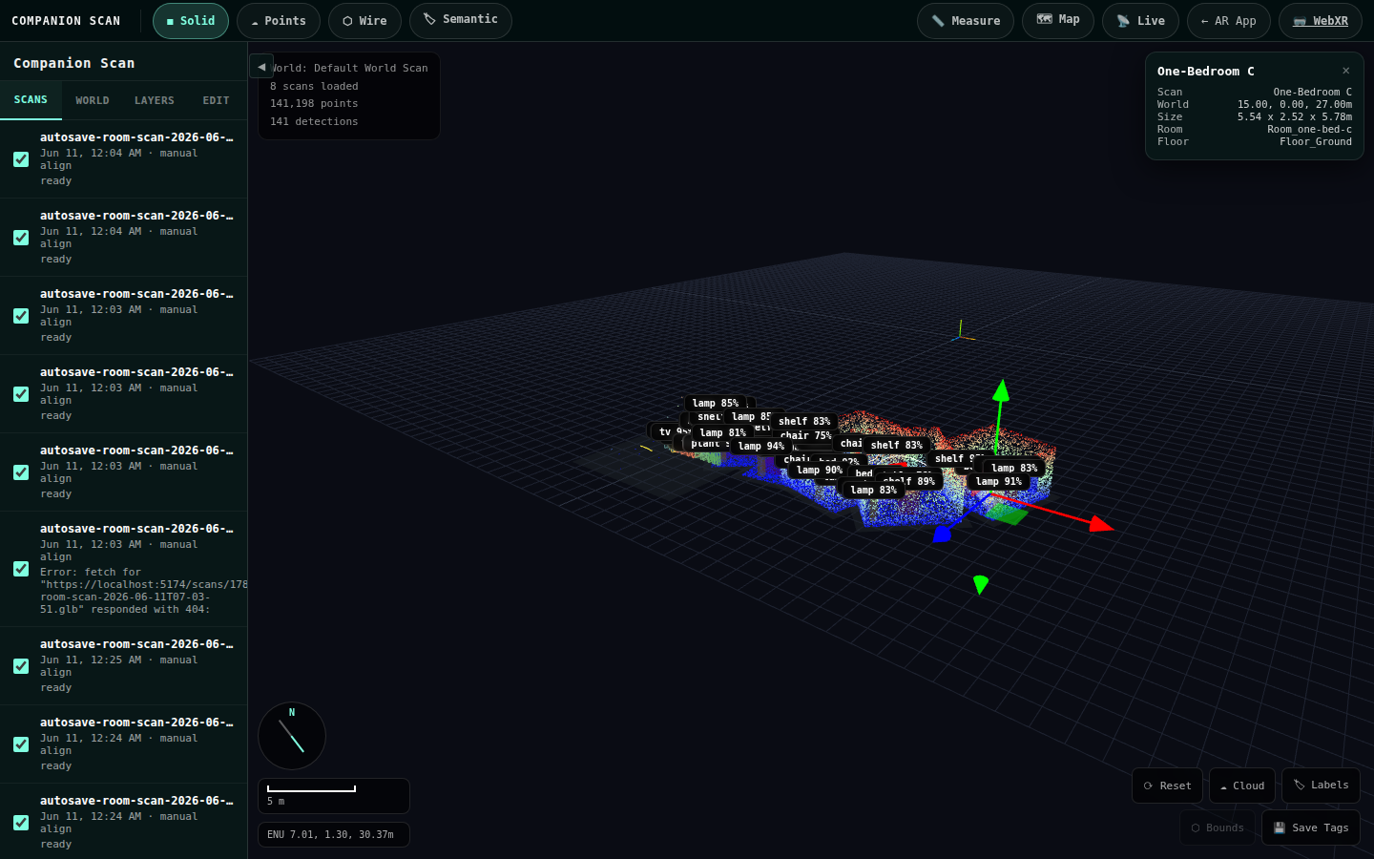Uncheck second scan from 12:04 AM
This screenshot has height=859, width=1374.
pyautogui.click(x=21, y=238)
